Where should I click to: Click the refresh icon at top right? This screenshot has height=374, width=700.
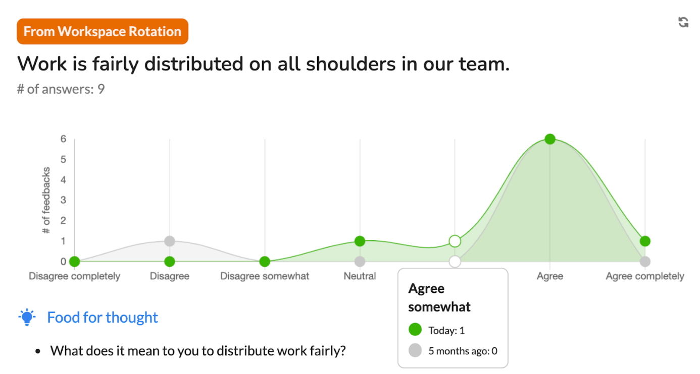(683, 22)
